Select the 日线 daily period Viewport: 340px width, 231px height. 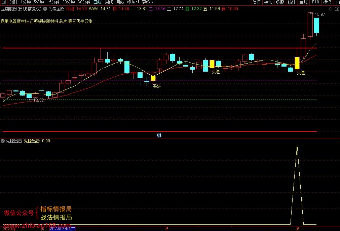[98, 2]
